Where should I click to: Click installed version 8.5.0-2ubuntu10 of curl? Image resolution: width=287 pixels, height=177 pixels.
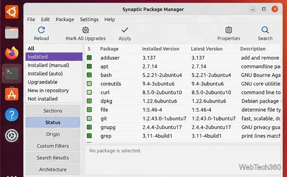162,92
